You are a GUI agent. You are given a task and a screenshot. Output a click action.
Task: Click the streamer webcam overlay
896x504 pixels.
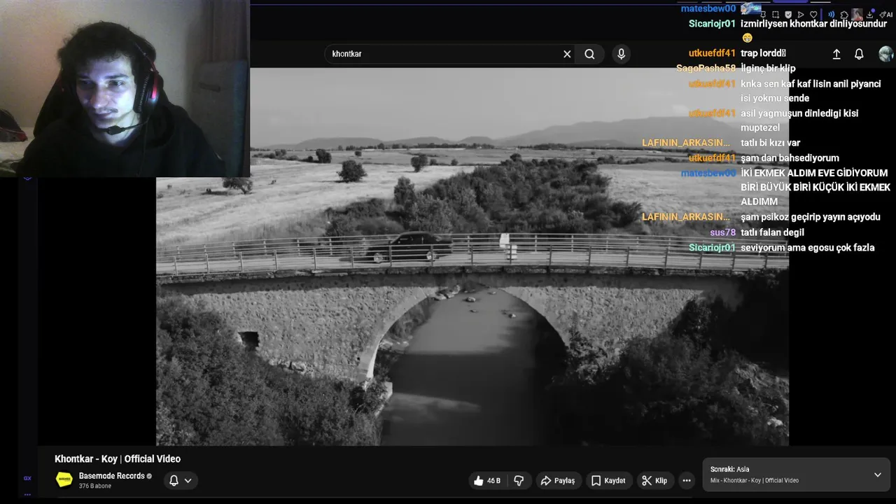point(125,88)
